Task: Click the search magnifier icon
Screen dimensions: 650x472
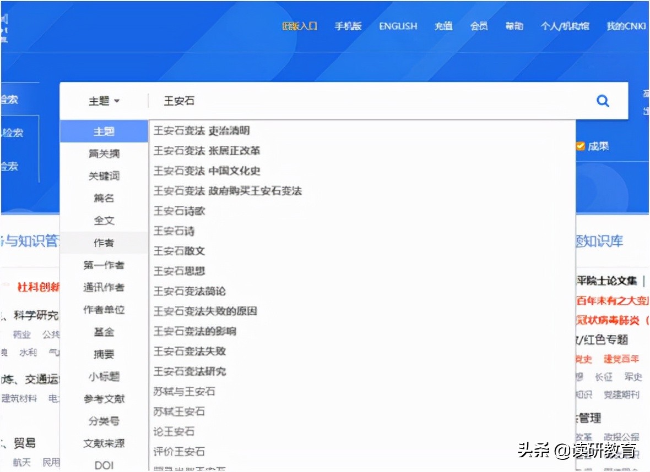Action: point(603,101)
